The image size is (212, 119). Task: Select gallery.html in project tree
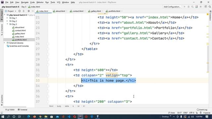click(x=20, y=33)
